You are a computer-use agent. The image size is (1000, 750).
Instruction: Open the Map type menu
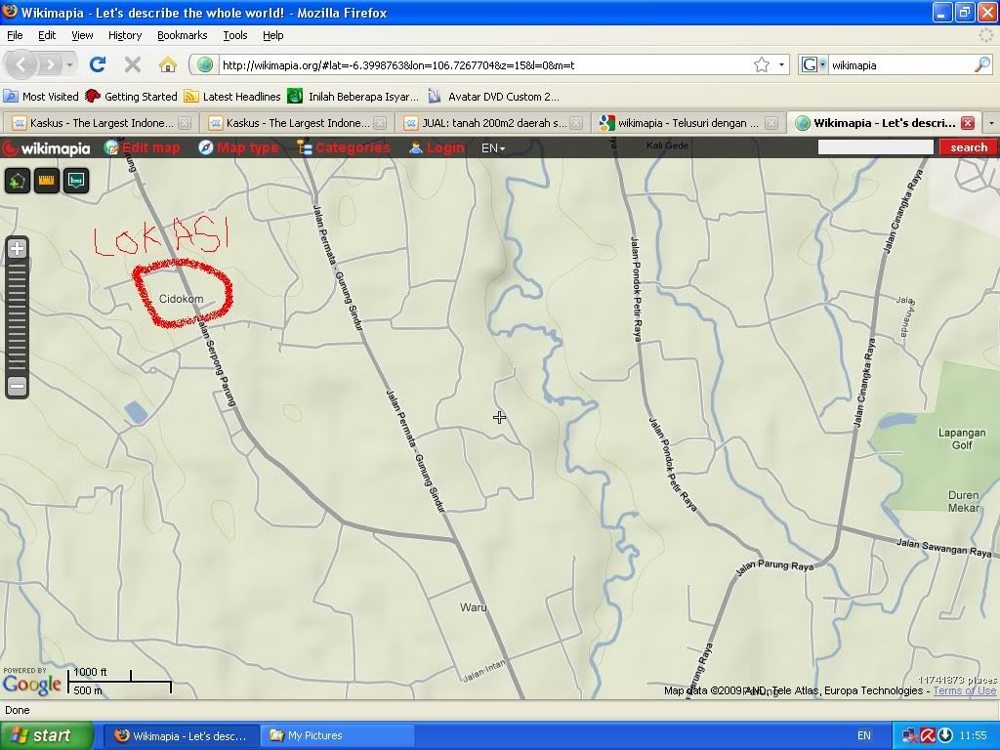point(238,148)
